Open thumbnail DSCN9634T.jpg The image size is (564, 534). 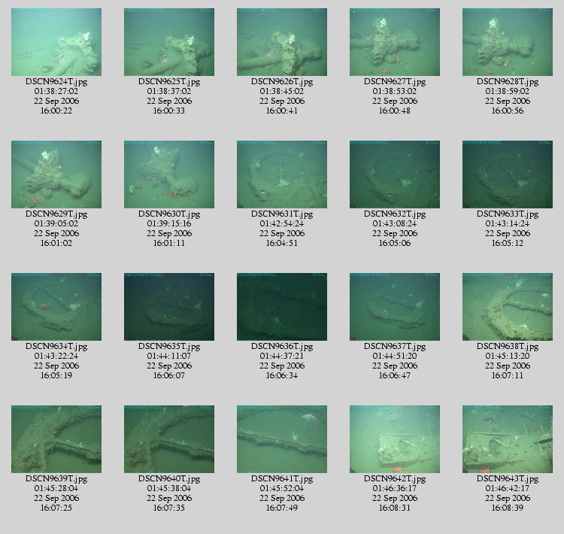pyautogui.click(x=56, y=307)
